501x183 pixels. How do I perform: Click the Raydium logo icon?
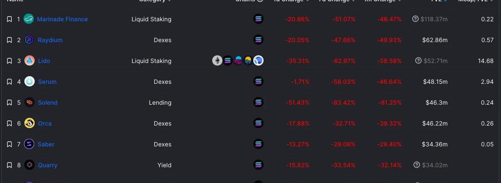(30, 40)
